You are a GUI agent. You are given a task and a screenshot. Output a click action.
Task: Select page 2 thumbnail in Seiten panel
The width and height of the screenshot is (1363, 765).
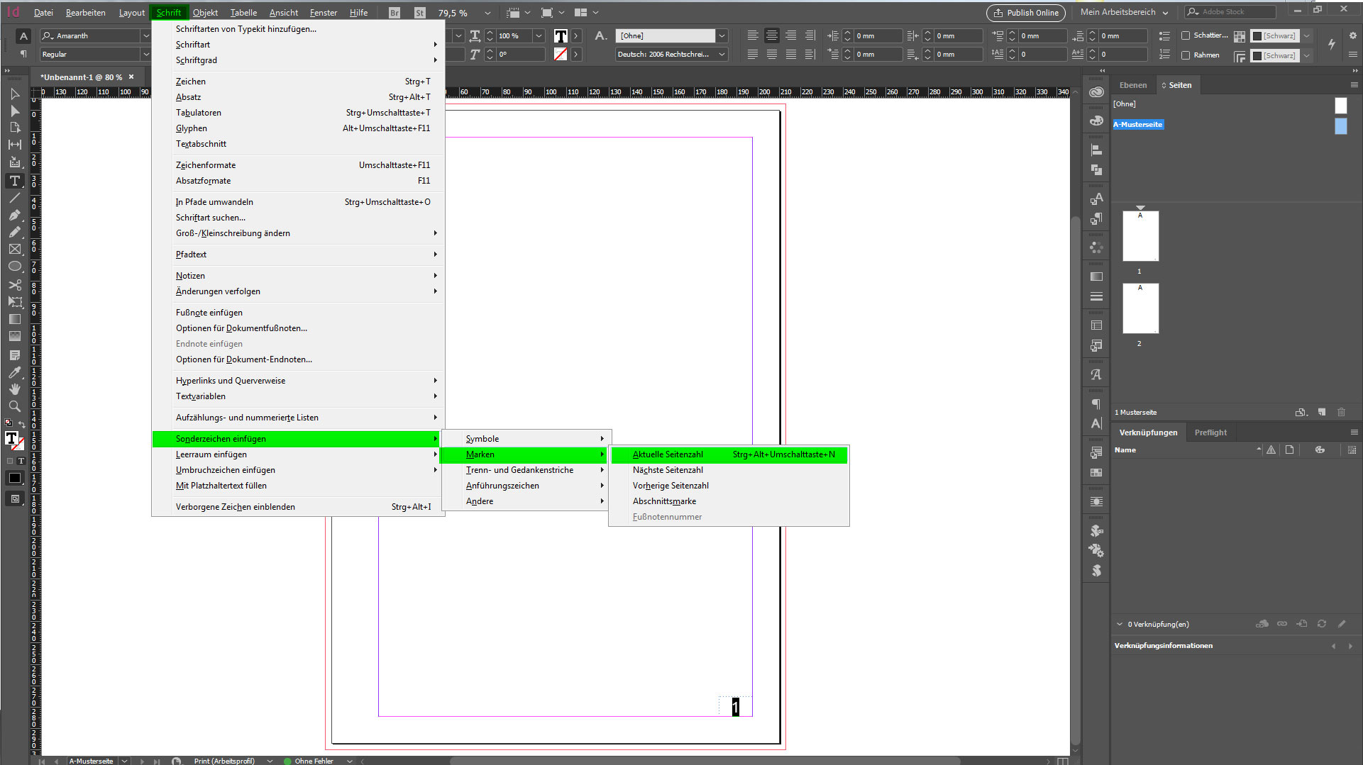(1140, 308)
